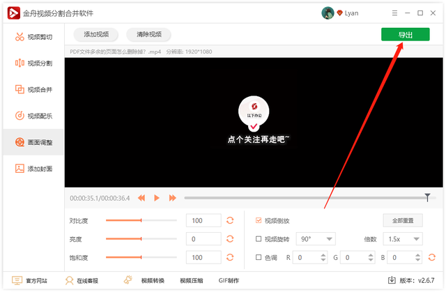
Task: Open the 官方网站 official website link
Action: click(36, 281)
